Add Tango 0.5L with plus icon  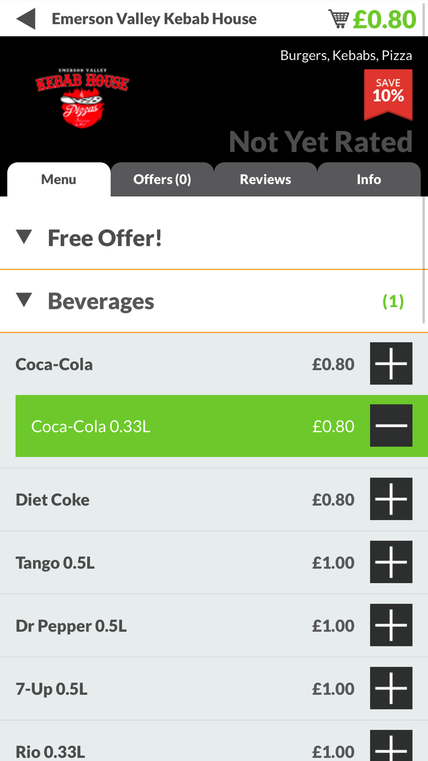391,562
